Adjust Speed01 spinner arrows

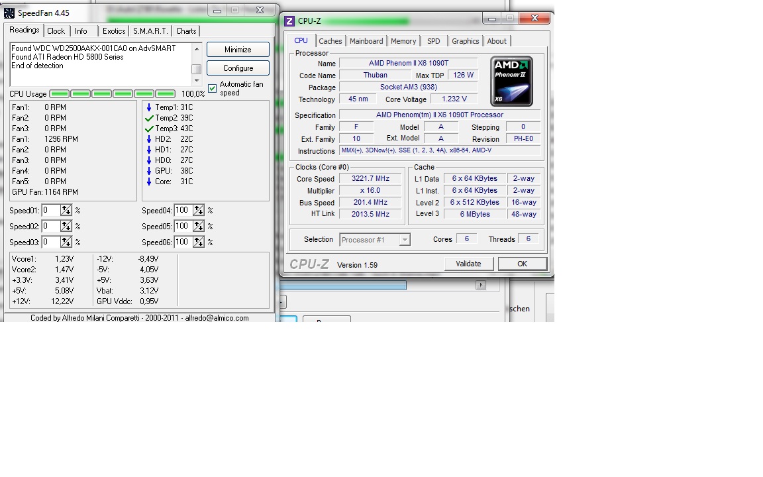(x=66, y=210)
